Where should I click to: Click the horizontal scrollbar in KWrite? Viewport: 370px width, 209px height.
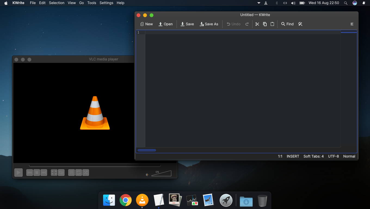pyautogui.click(x=147, y=150)
